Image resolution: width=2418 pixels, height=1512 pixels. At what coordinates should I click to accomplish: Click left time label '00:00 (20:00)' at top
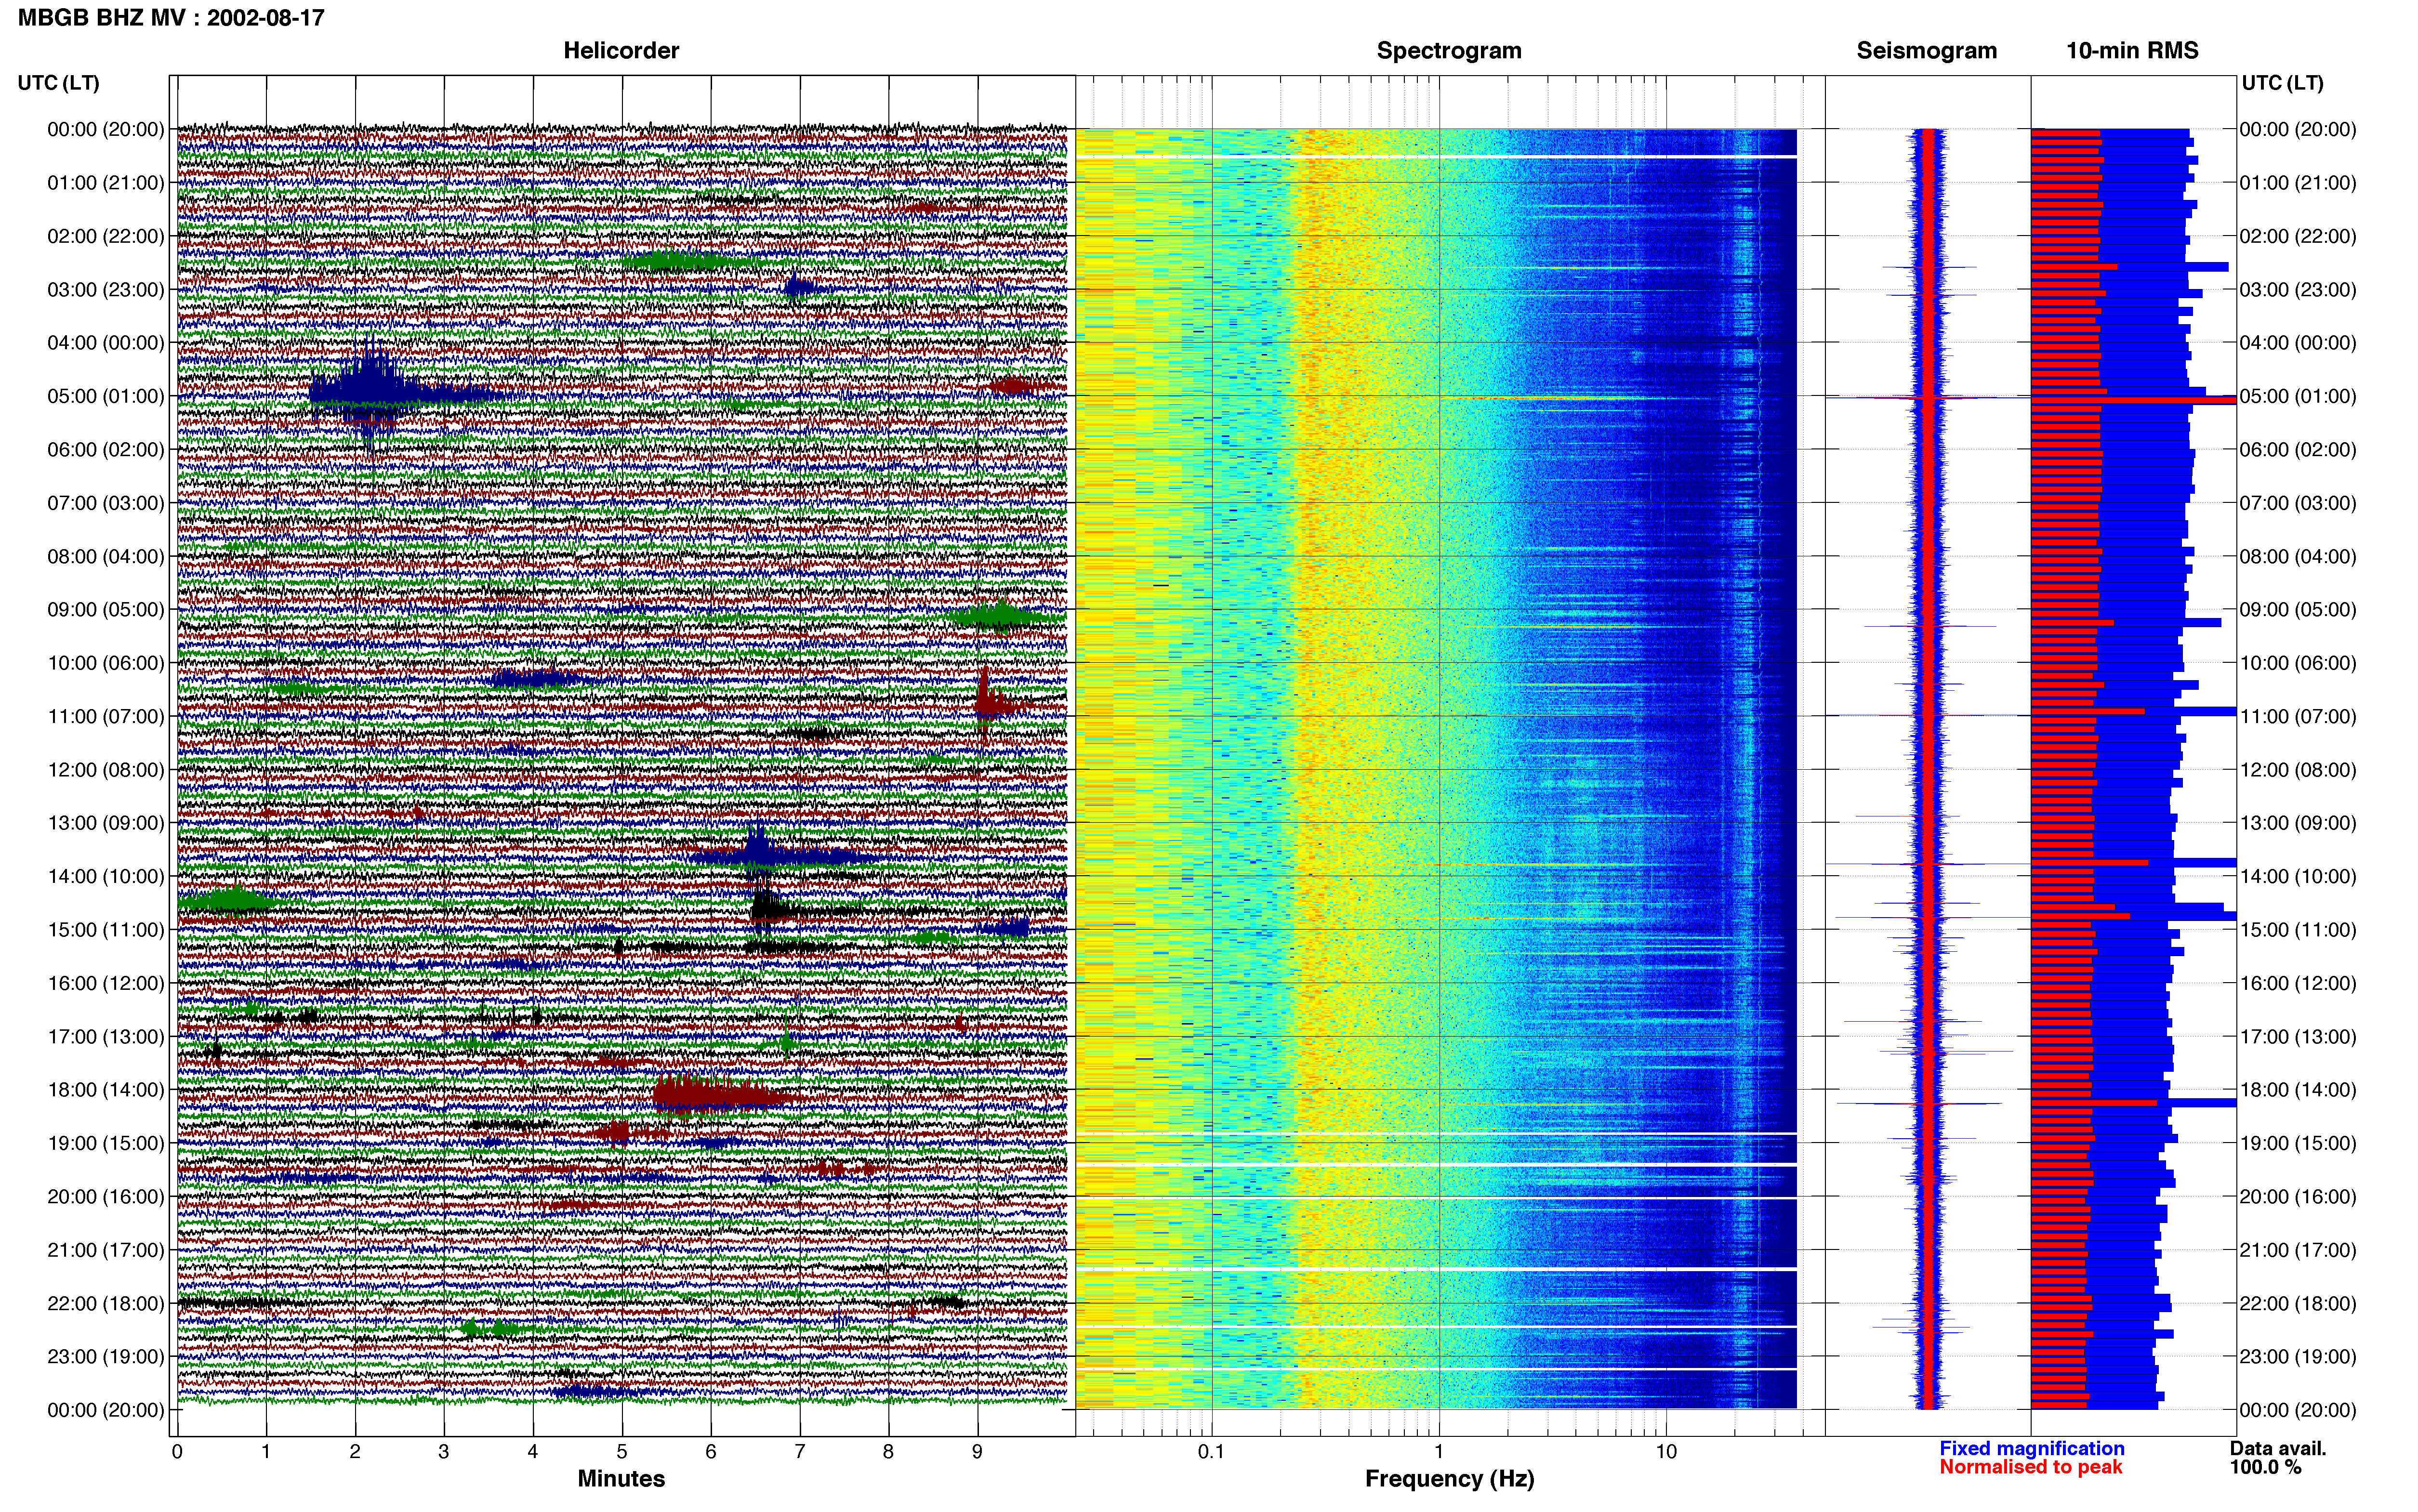point(105,129)
